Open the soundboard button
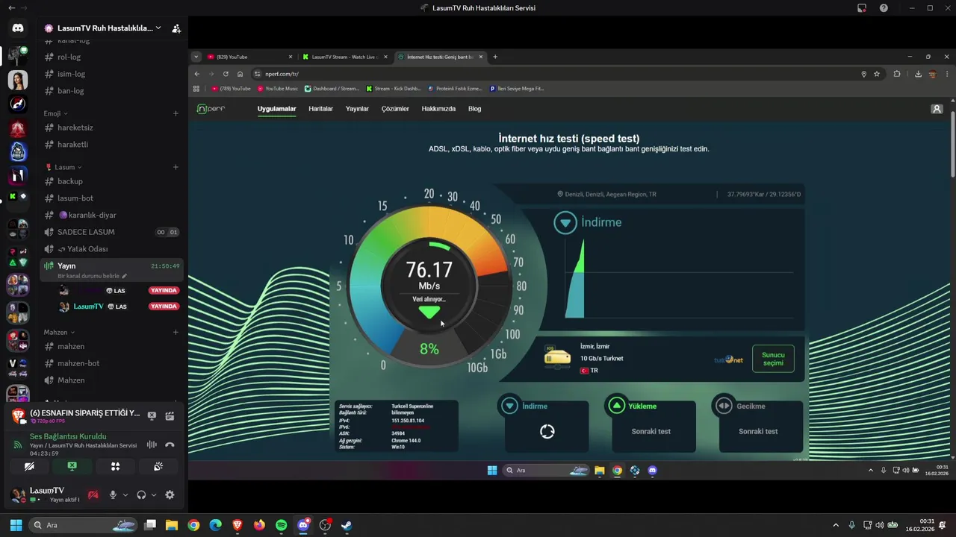 point(158,466)
